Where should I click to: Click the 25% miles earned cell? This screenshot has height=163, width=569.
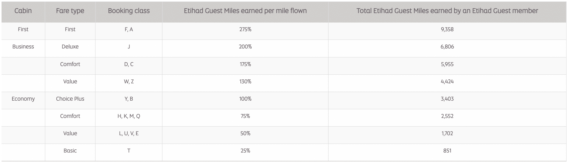point(245,151)
